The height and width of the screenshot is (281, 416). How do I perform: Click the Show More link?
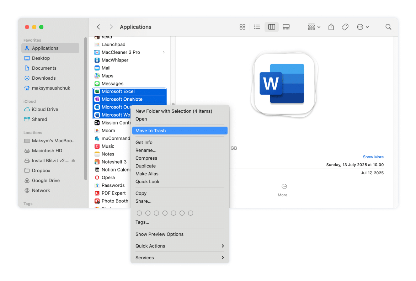pyautogui.click(x=373, y=157)
